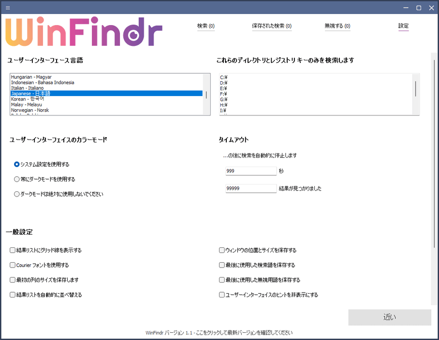Close the WinFindr window
This screenshot has height=340, width=439.
click(431, 8)
